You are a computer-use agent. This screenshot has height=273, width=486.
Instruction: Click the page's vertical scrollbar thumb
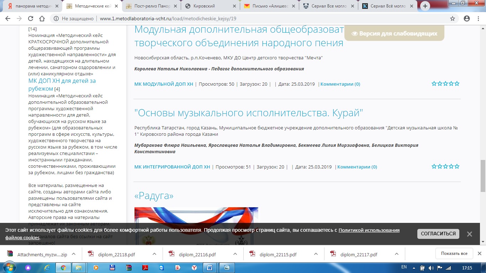pos(483,176)
